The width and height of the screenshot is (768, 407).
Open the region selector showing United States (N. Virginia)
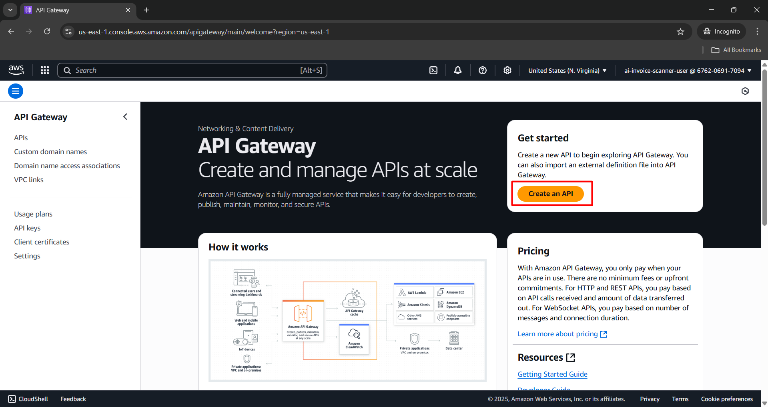(567, 70)
